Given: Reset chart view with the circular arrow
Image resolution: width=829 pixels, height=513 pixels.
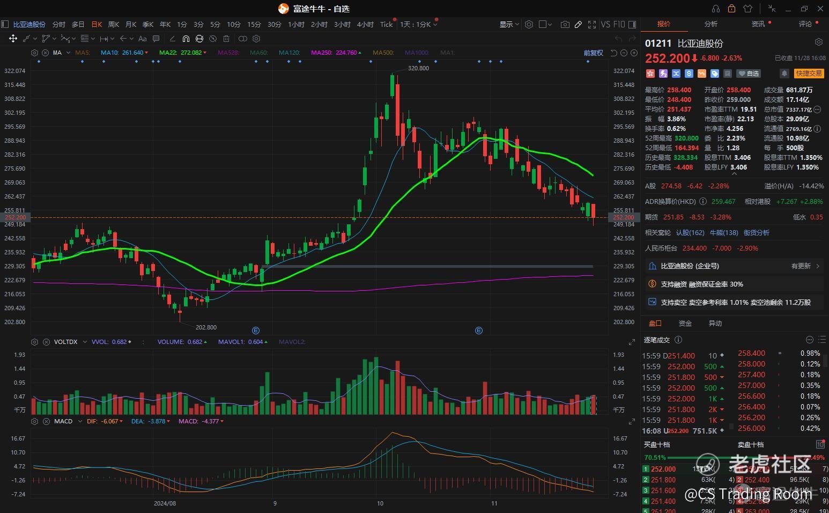Looking at the screenshot, I should point(615,53).
